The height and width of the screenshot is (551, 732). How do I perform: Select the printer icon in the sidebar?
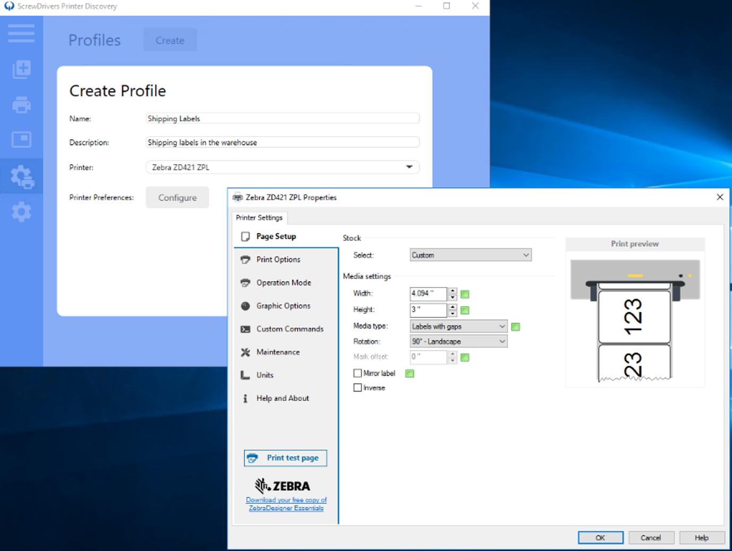[21, 105]
